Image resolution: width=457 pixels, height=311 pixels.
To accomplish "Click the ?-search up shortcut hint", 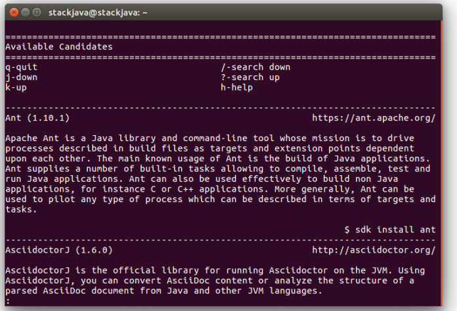I will (250, 77).
